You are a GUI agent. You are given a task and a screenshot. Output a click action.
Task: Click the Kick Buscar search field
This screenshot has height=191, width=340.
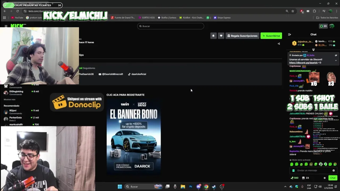[x=171, y=26]
